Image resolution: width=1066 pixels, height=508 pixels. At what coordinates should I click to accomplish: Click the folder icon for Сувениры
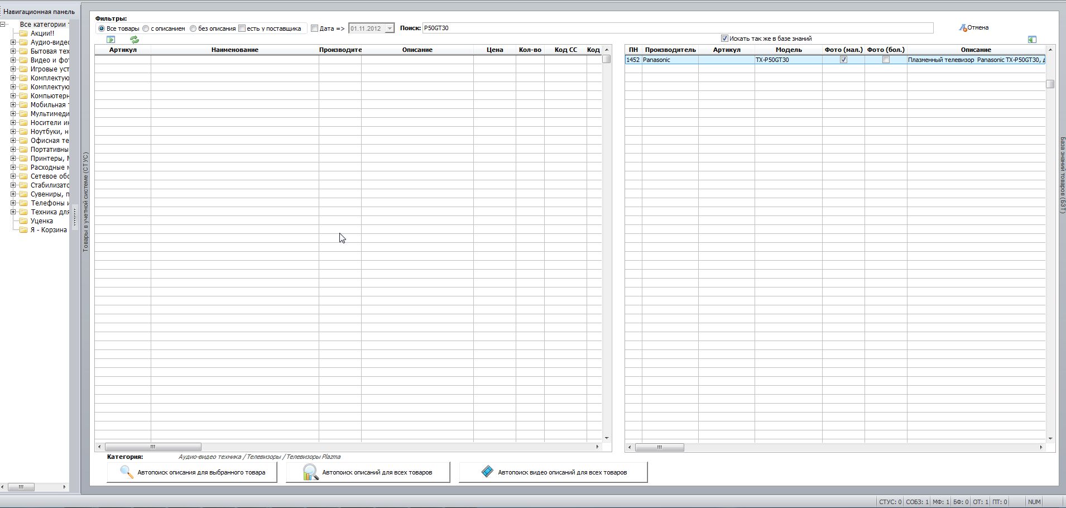click(x=23, y=194)
